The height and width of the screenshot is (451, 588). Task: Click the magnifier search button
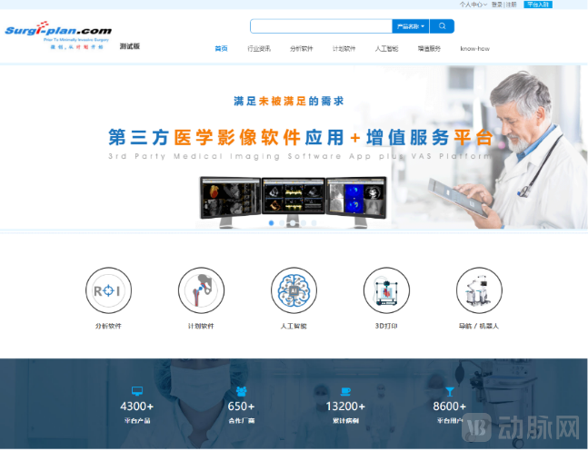tap(442, 26)
